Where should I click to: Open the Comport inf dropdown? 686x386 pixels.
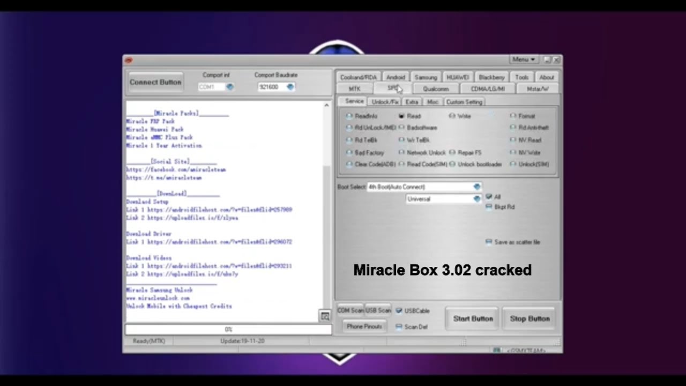pos(230,87)
